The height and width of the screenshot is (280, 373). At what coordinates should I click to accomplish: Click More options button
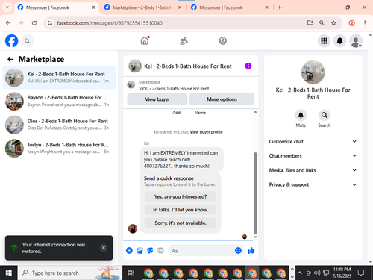pyautogui.click(x=222, y=99)
